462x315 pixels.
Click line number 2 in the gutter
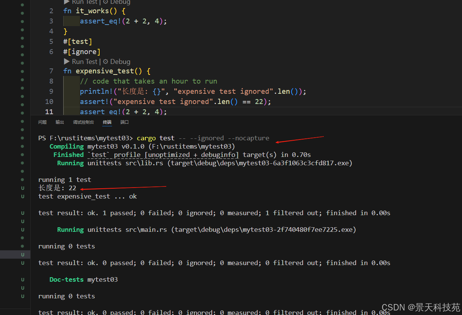tap(51, 11)
